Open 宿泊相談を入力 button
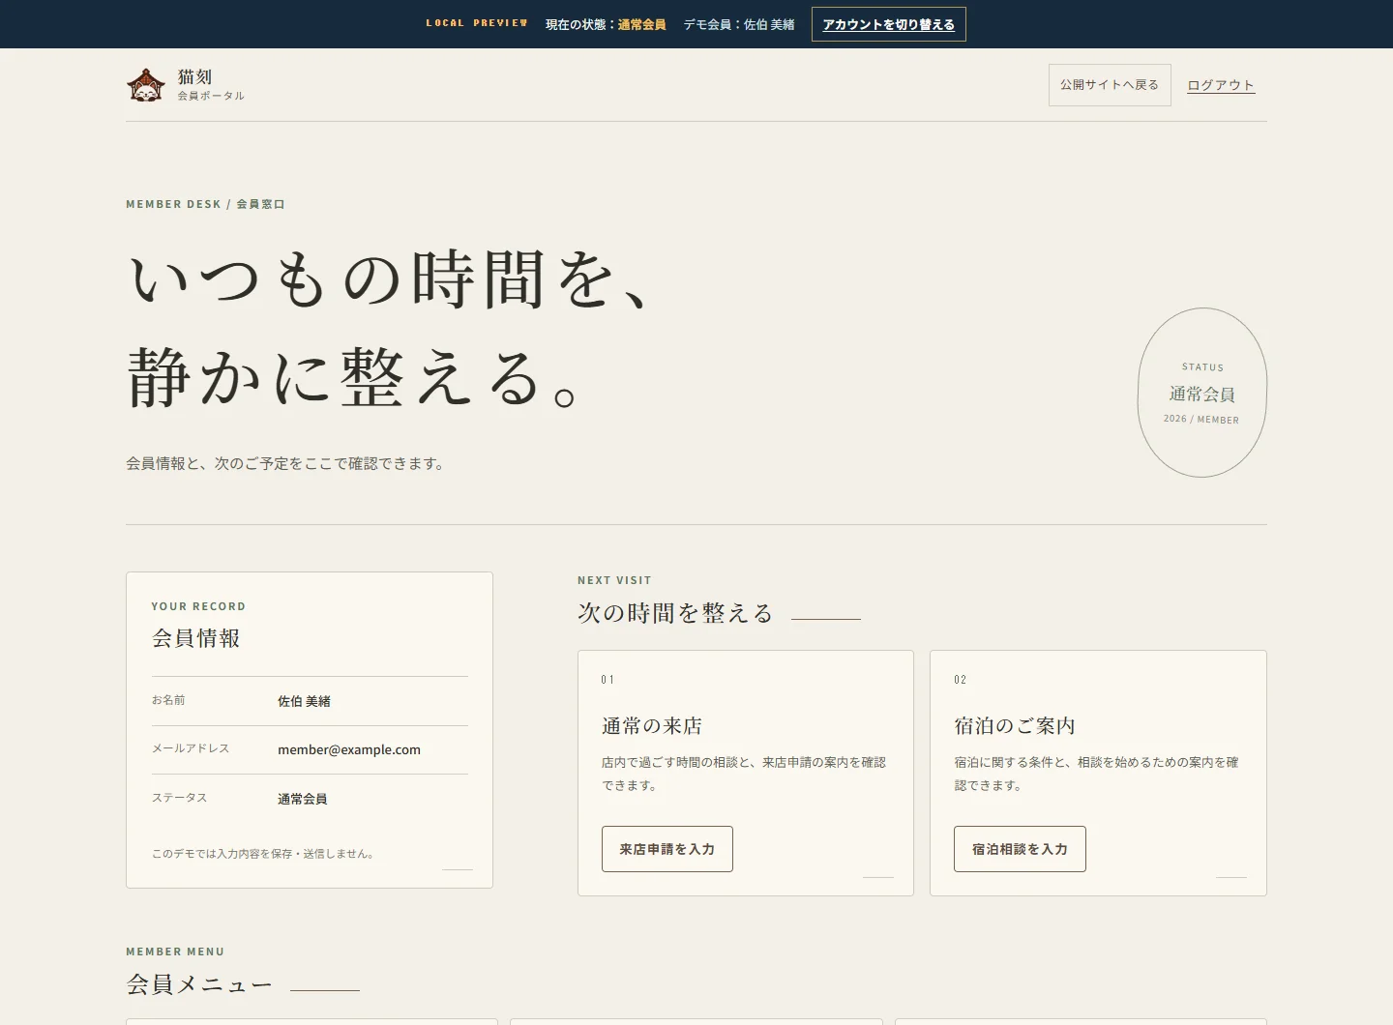 pyautogui.click(x=1020, y=849)
